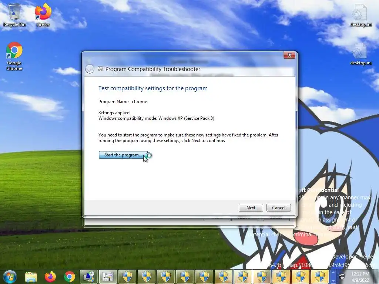Image resolution: width=379 pixels, height=284 pixels.
Task: Click Next in the Compatibility Troubleshooter
Action: (251, 208)
